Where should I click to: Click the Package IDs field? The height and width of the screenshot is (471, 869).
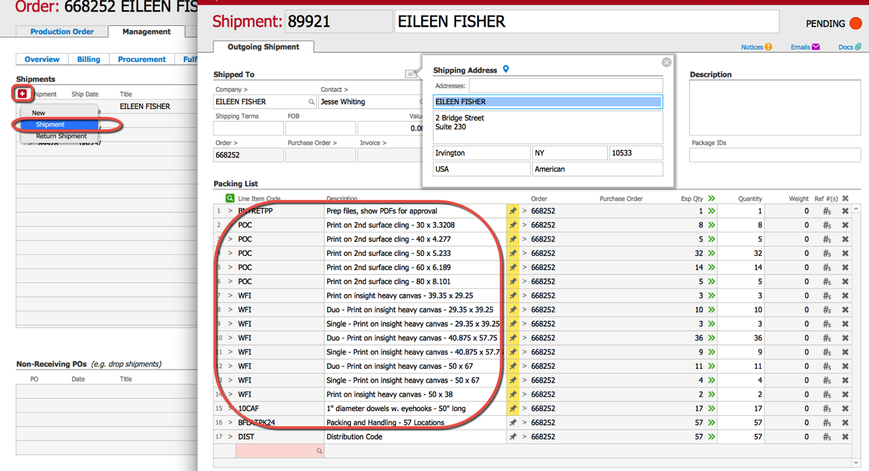pyautogui.click(x=775, y=155)
